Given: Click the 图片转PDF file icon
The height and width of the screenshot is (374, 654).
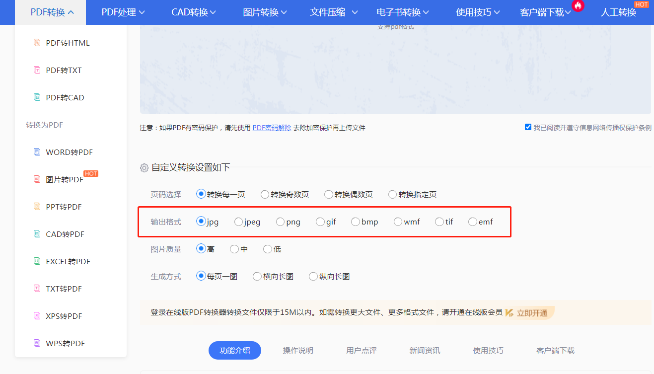Looking at the screenshot, I should click(37, 179).
